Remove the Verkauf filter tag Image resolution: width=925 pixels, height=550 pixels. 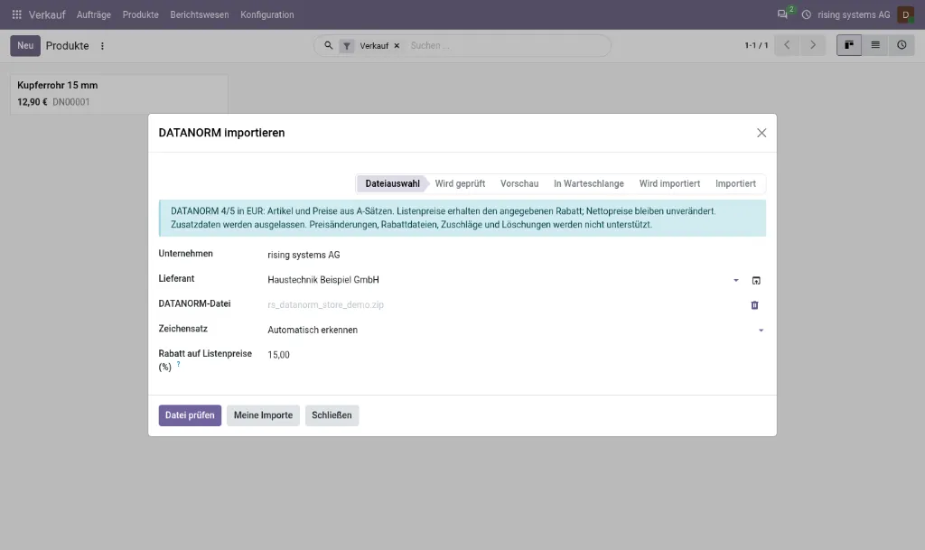397,46
